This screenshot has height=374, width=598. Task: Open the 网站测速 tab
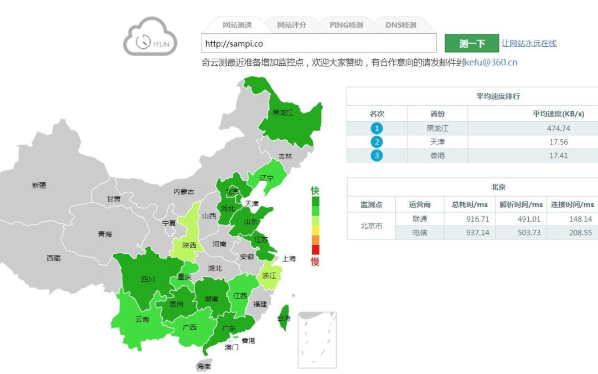(x=237, y=25)
